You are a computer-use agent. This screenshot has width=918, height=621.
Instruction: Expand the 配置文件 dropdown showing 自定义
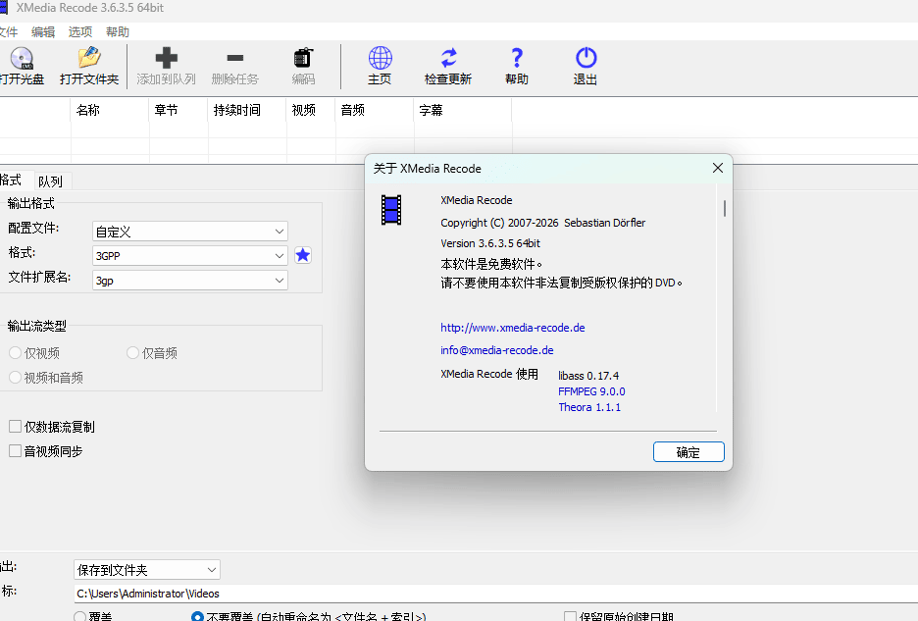pos(190,232)
